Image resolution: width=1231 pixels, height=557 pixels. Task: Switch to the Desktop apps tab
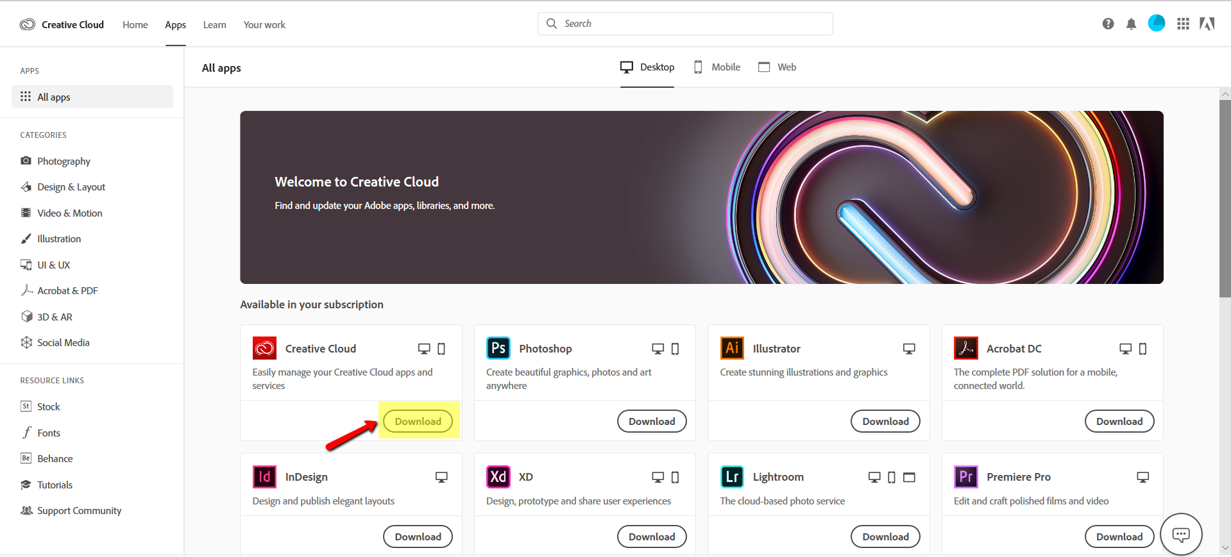[x=647, y=67]
